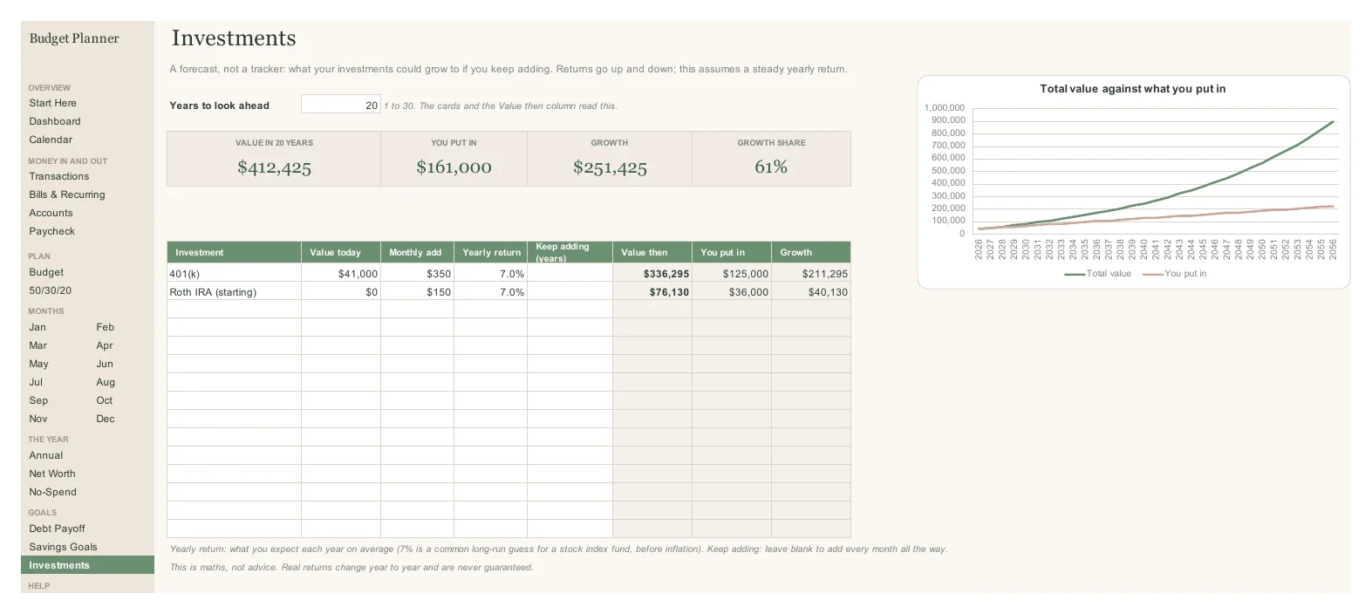This screenshot has height=614, width=1372.
Task: Click the Monthly add column header
Action: pyautogui.click(x=417, y=252)
